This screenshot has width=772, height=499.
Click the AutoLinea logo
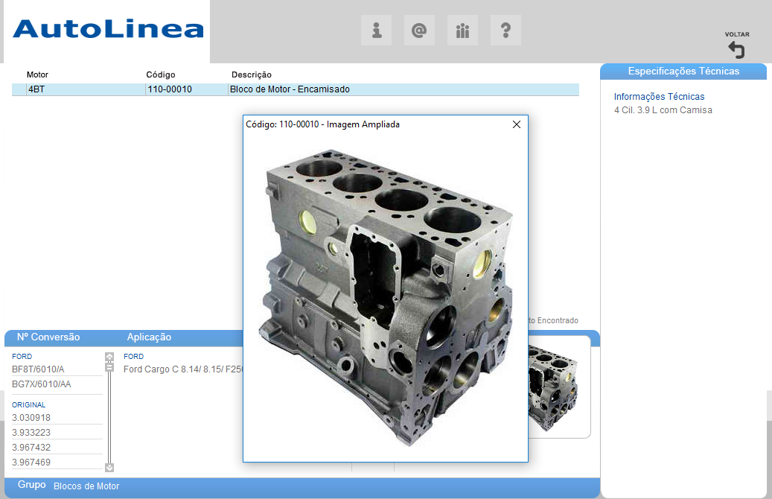tap(108, 29)
